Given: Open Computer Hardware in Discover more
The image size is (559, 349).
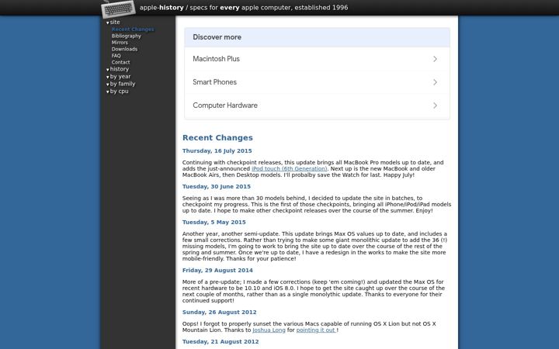Looking at the screenshot, I should pyautogui.click(x=317, y=105).
